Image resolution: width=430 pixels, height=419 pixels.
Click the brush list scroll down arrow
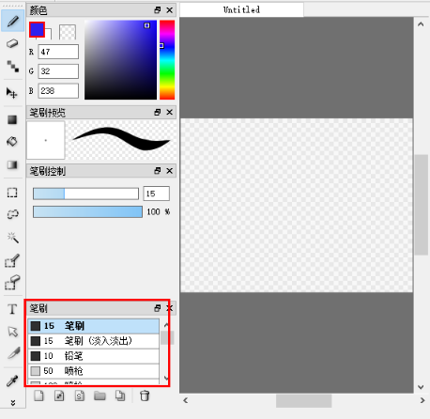tap(166, 379)
